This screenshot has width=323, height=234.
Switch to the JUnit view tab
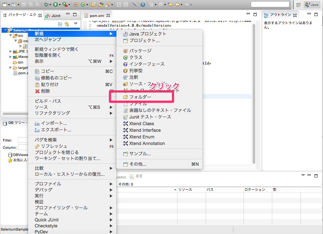[x=53, y=16]
